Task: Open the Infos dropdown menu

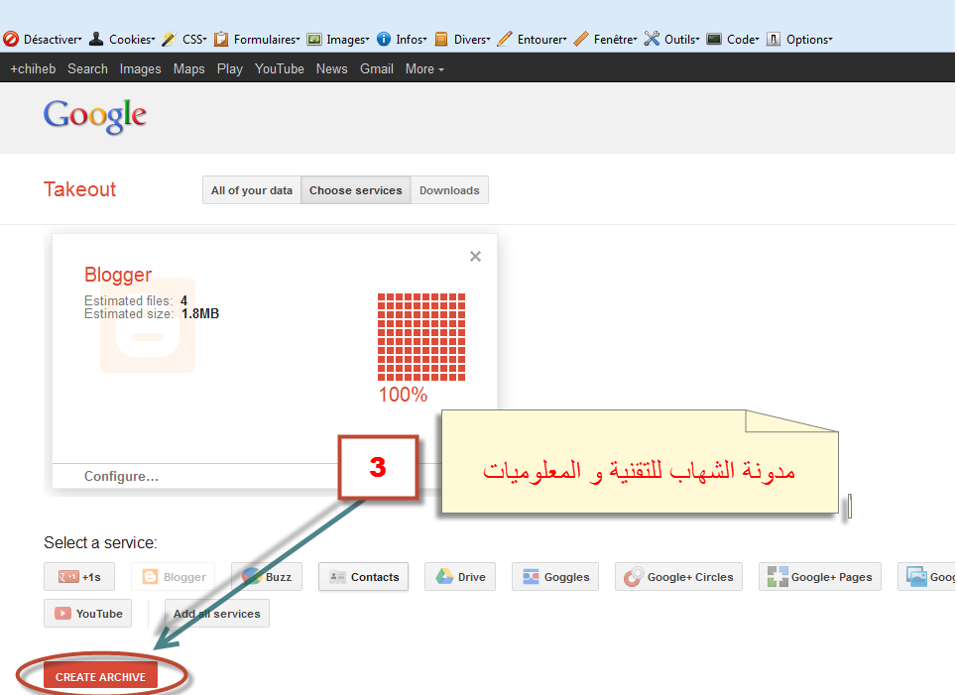Action: [x=412, y=39]
